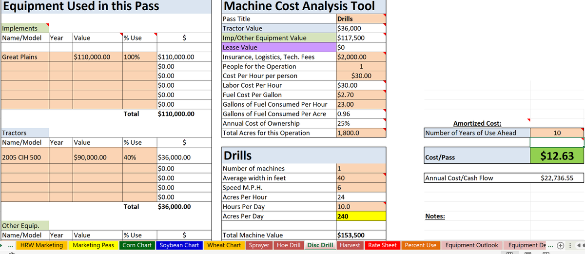Select the 'Implements' section label
585x254 pixels.
[24, 28]
